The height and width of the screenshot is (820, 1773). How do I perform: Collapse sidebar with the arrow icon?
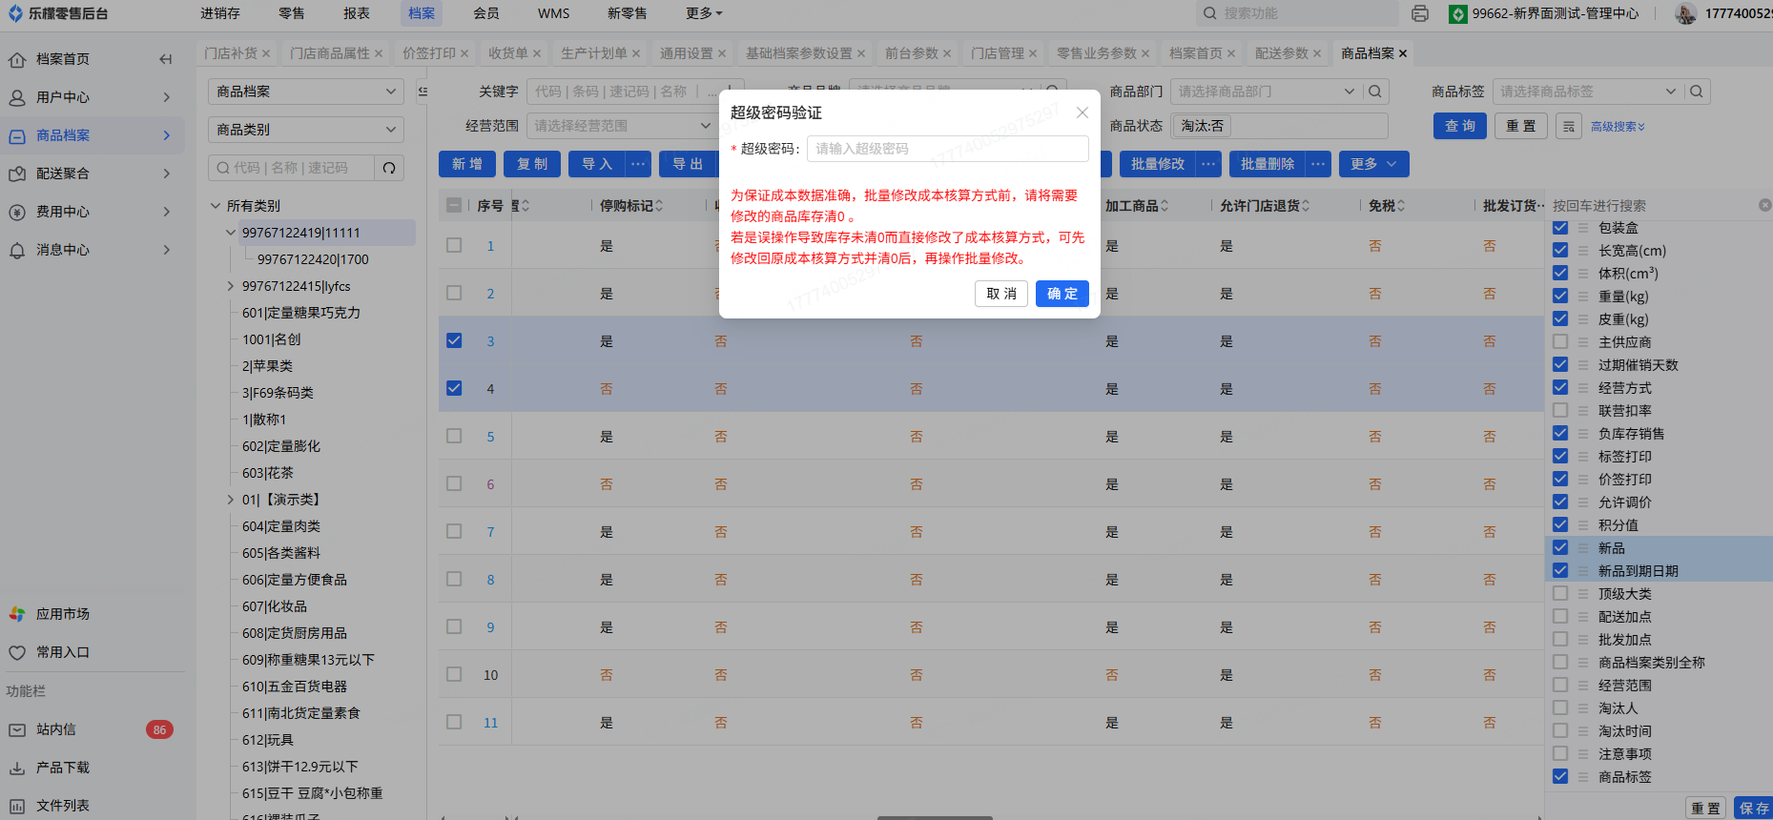click(x=165, y=59)
